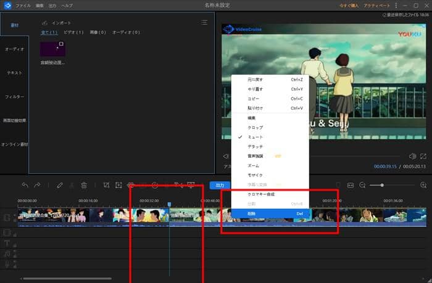Viewport: 432px width, 283px height.
Task: Choose コピー from context menu
Action: point(270,99)
